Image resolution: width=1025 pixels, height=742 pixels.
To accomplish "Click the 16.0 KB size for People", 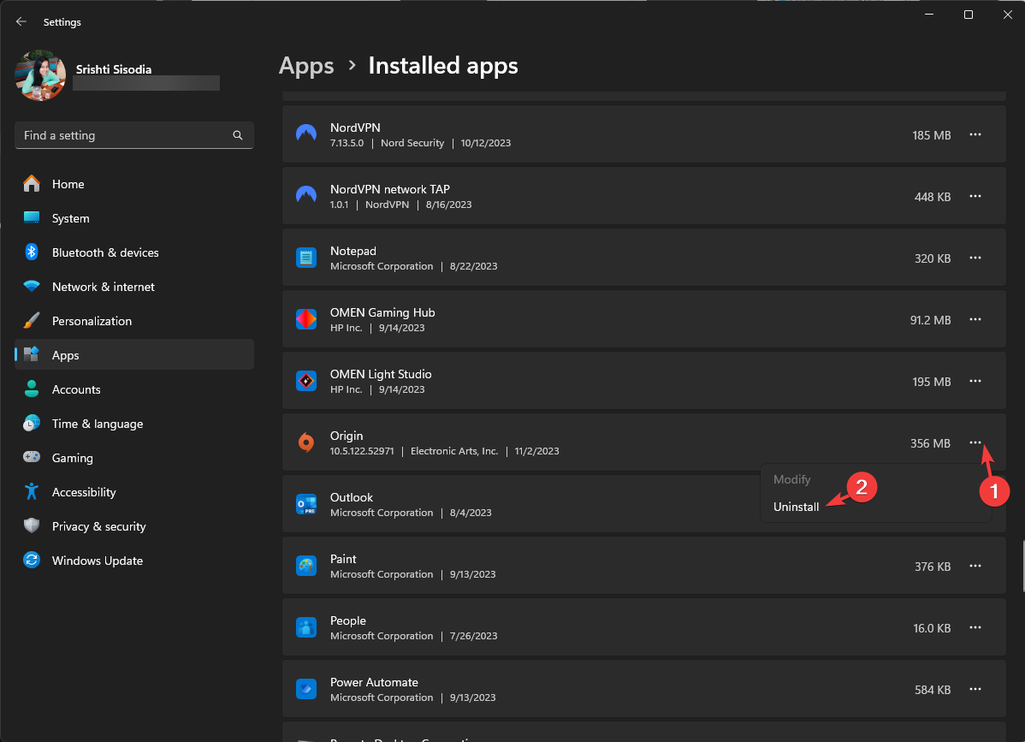I will click(932, 628).
